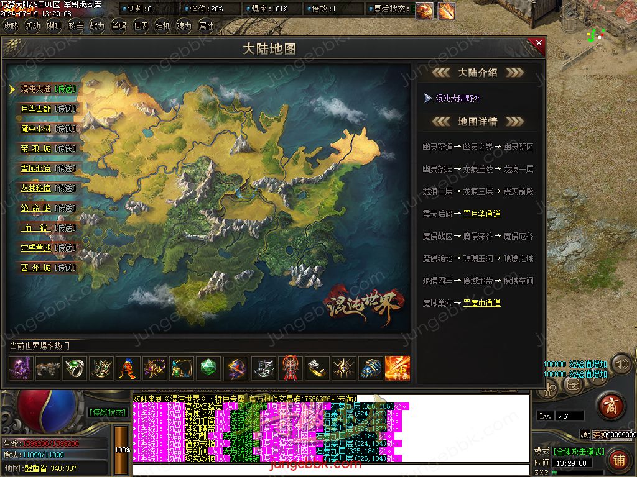Select the green ring drop item icon

coord(75,368)
